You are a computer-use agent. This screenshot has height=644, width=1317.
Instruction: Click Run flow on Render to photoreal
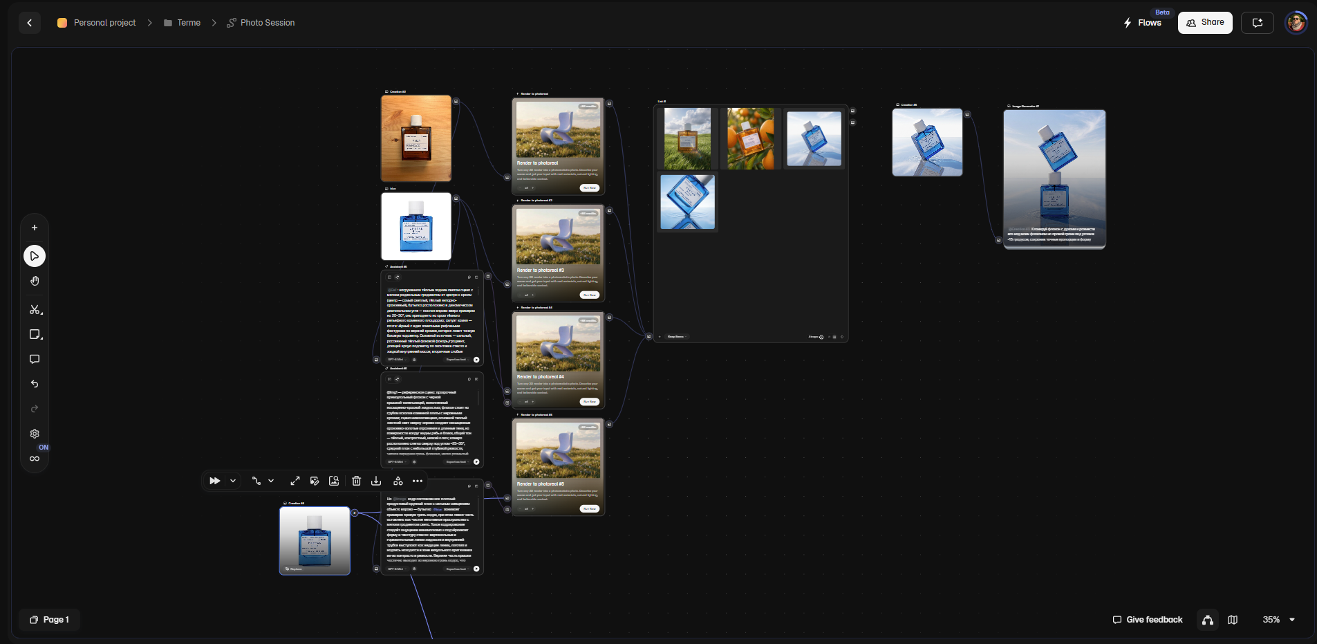590,187
